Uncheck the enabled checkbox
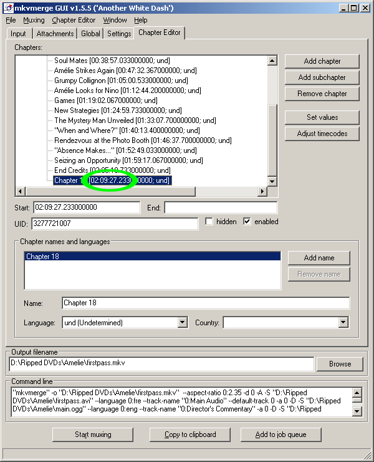Screen dimensions: 374x462 [247, 222]
